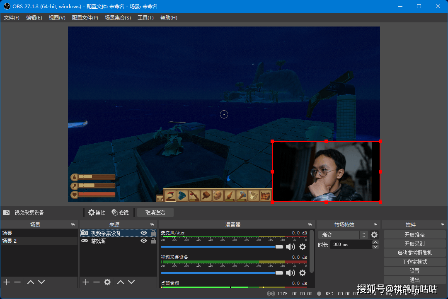Image resolution: width=448 pixels, height=299 pixels.
Task: Toggle lock on 游戏源 source
Action: click(153, 241)
